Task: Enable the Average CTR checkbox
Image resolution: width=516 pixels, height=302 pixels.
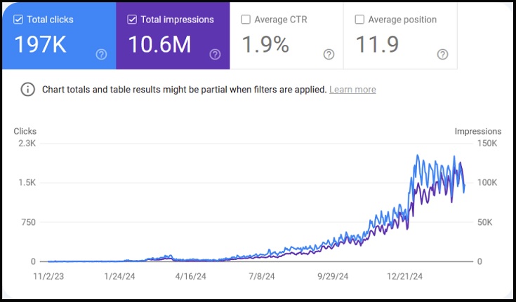Action: coord(246,20)
